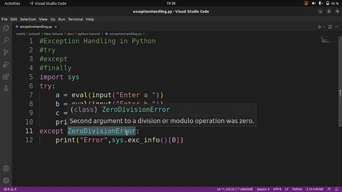Change indentation via Spaces: 4

263,189
